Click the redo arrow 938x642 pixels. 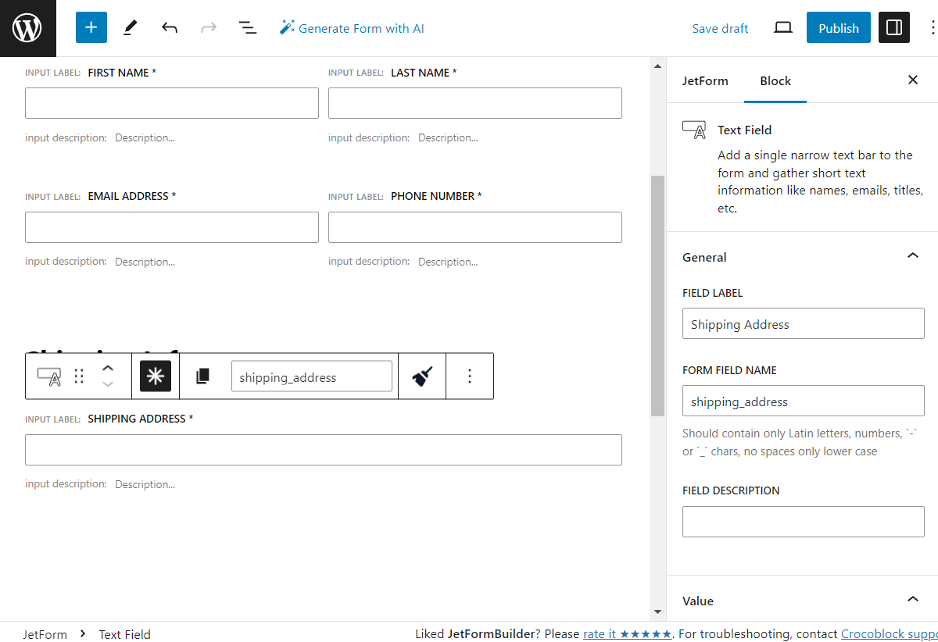[x=209, y=28]
